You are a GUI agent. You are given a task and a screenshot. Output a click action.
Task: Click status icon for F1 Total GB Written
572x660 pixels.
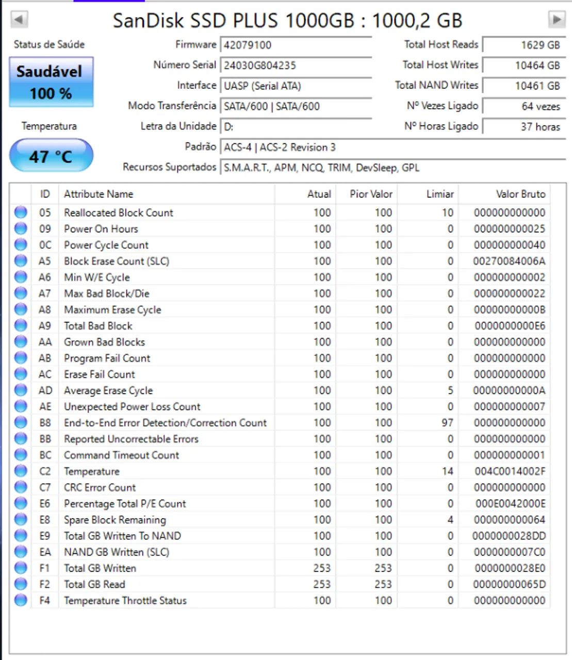coord(21,568)
